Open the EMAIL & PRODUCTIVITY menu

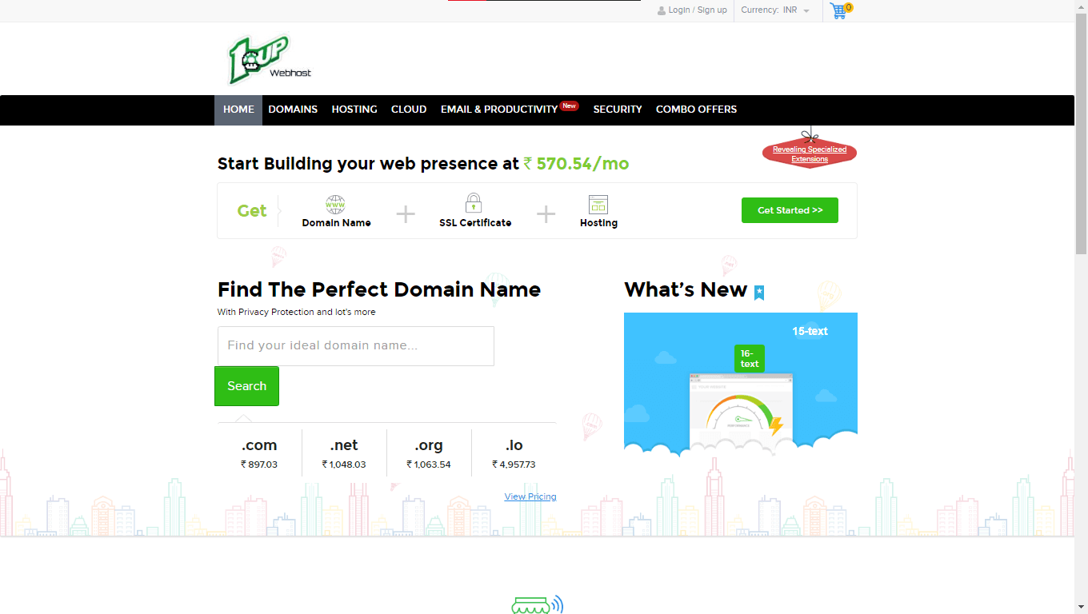(498, 110)
